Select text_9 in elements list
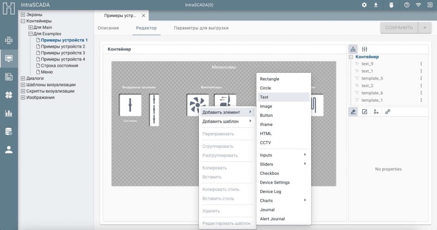 pos(367,64)
